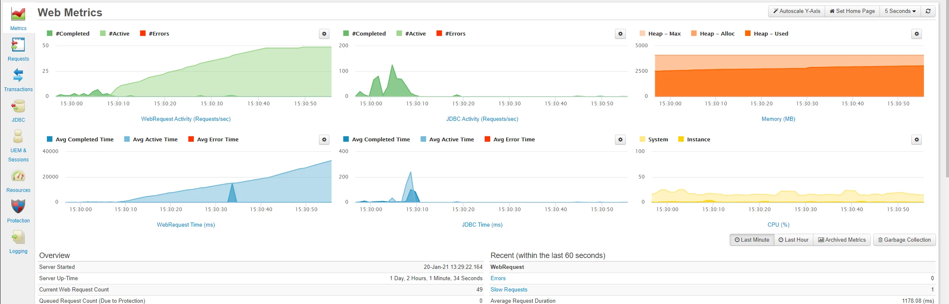949x304 pixels.
Task: Open JDBC Activity (Requests/sec) chart title link
Action: click(x=482, y=119)
